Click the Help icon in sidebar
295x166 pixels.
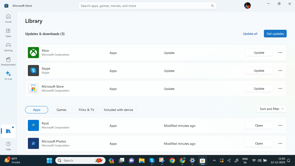pos(8,146)
